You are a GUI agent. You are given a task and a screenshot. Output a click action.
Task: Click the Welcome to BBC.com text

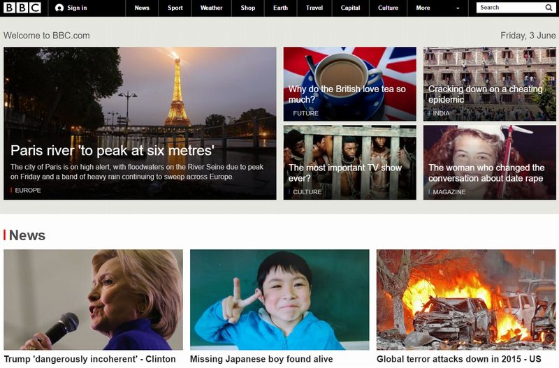pos(47,36)
